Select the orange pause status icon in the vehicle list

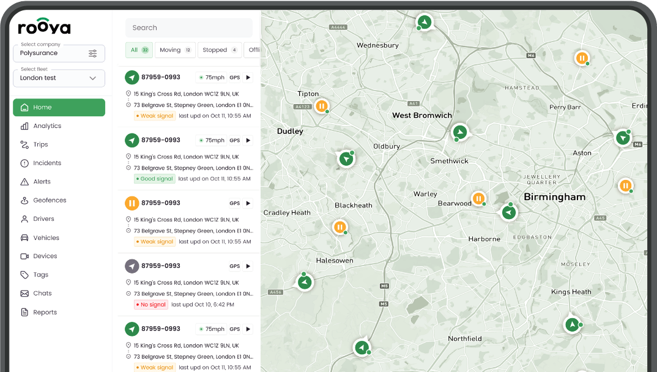(x=132, y=203)
